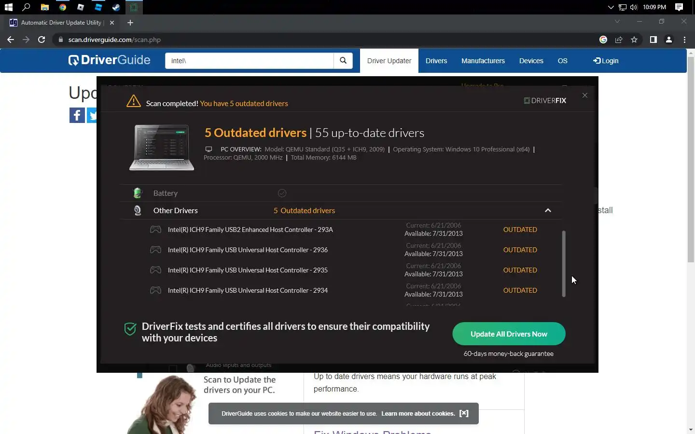Open the Manufacturers menu item

[483, 61]
